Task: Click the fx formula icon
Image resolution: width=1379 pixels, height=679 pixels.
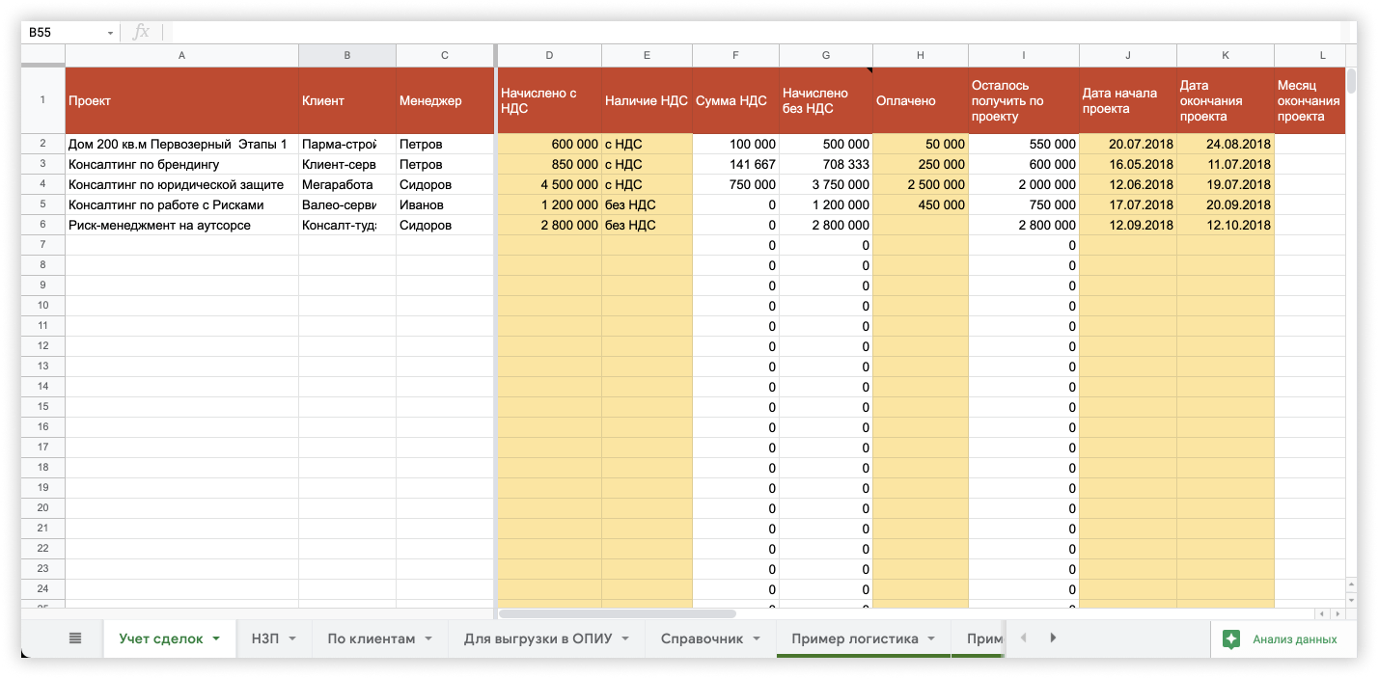Action: (x=141, y=32)
